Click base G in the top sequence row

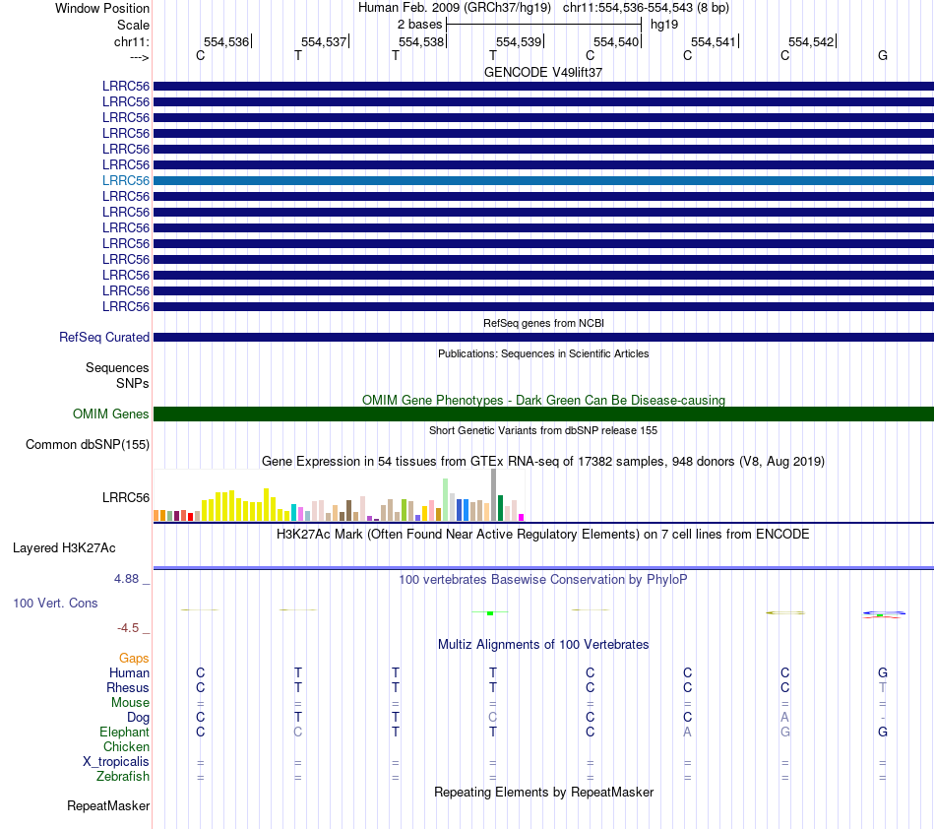click(x=883, y=55)
